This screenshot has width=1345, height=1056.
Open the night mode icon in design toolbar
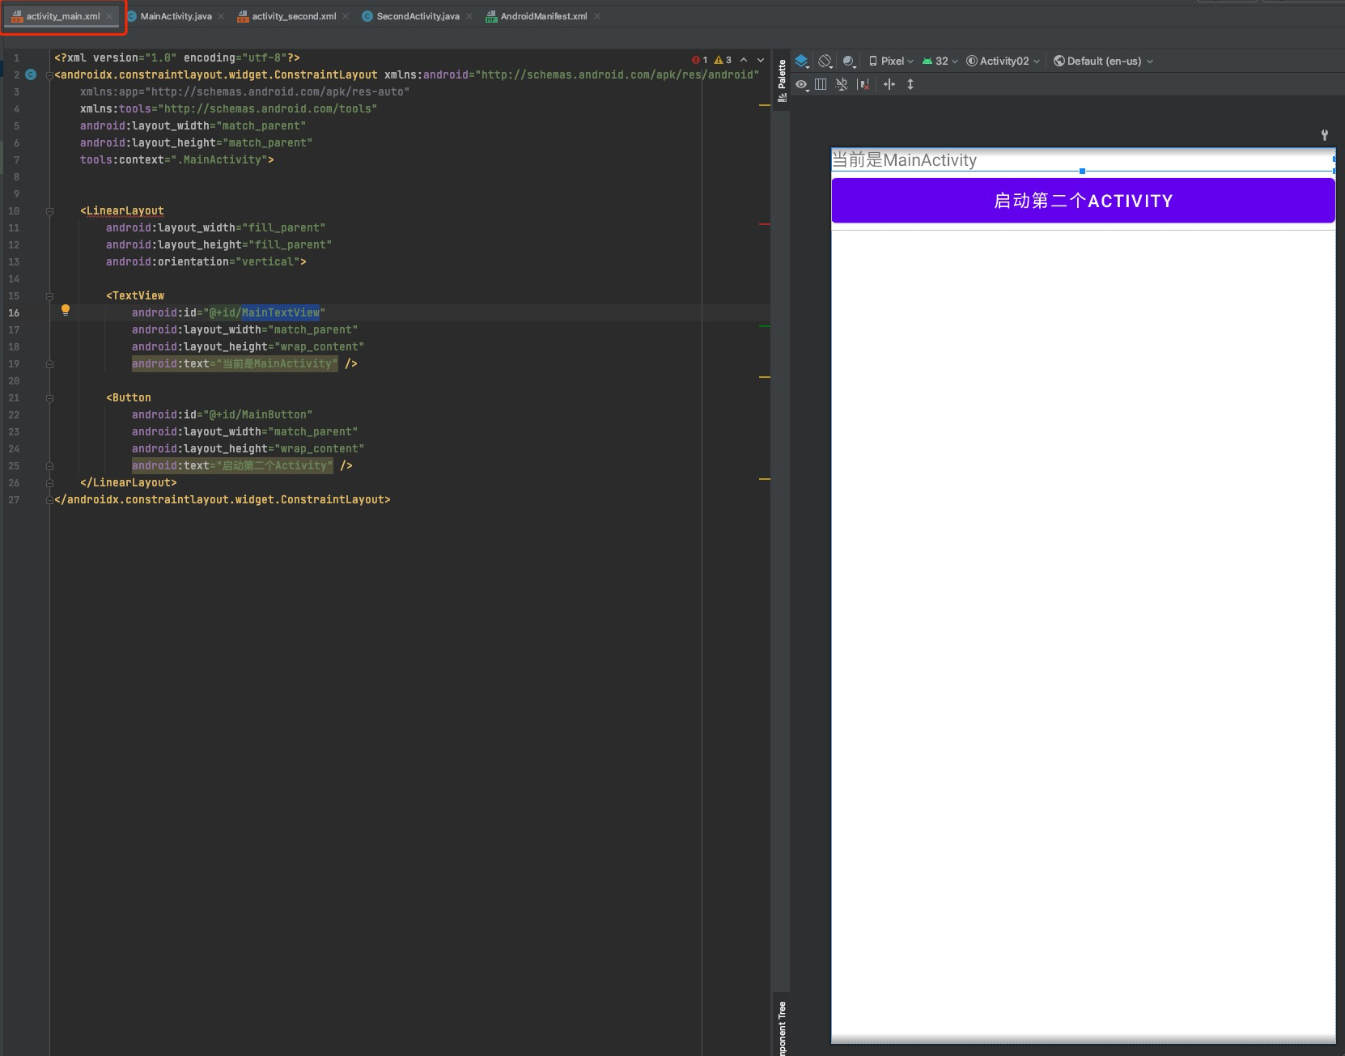(x=848, y=61)
